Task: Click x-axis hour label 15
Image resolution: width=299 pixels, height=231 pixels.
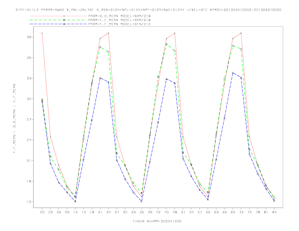Action: point(83,212)
